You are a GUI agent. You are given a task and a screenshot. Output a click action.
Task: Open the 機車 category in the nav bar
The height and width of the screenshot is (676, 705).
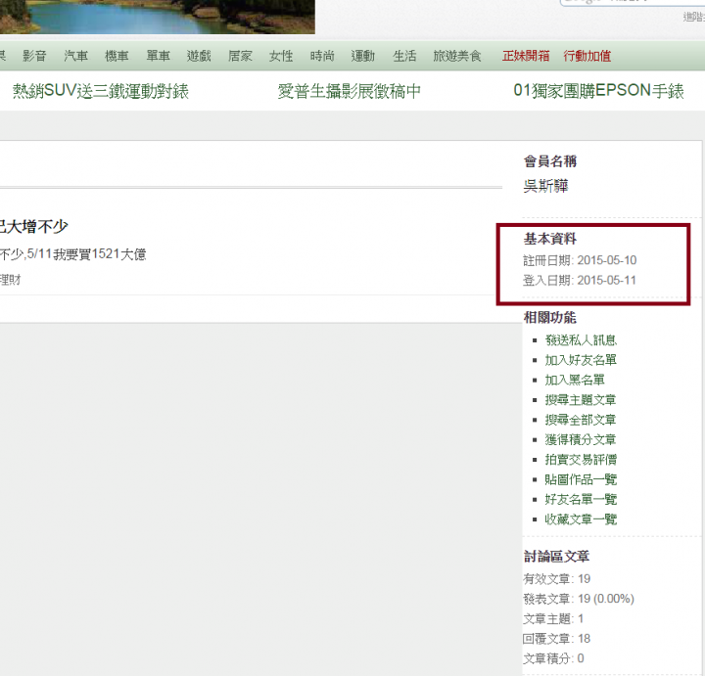click(x=117, y=56)
